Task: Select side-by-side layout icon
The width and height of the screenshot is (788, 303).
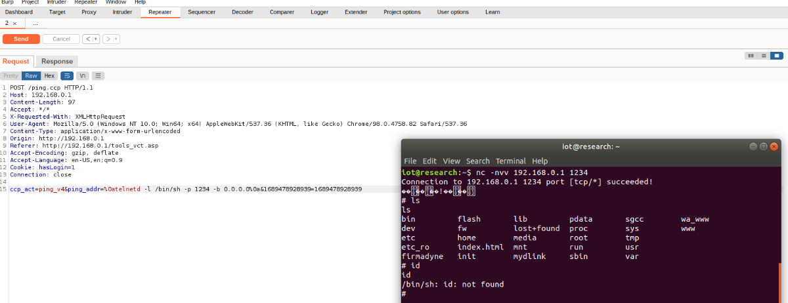Action: tap(751, 56)
